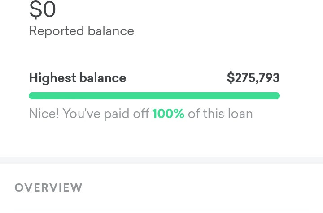Click the zero digit in the $0 balance
Screen dimensions: 323x213
coord(49,10)
